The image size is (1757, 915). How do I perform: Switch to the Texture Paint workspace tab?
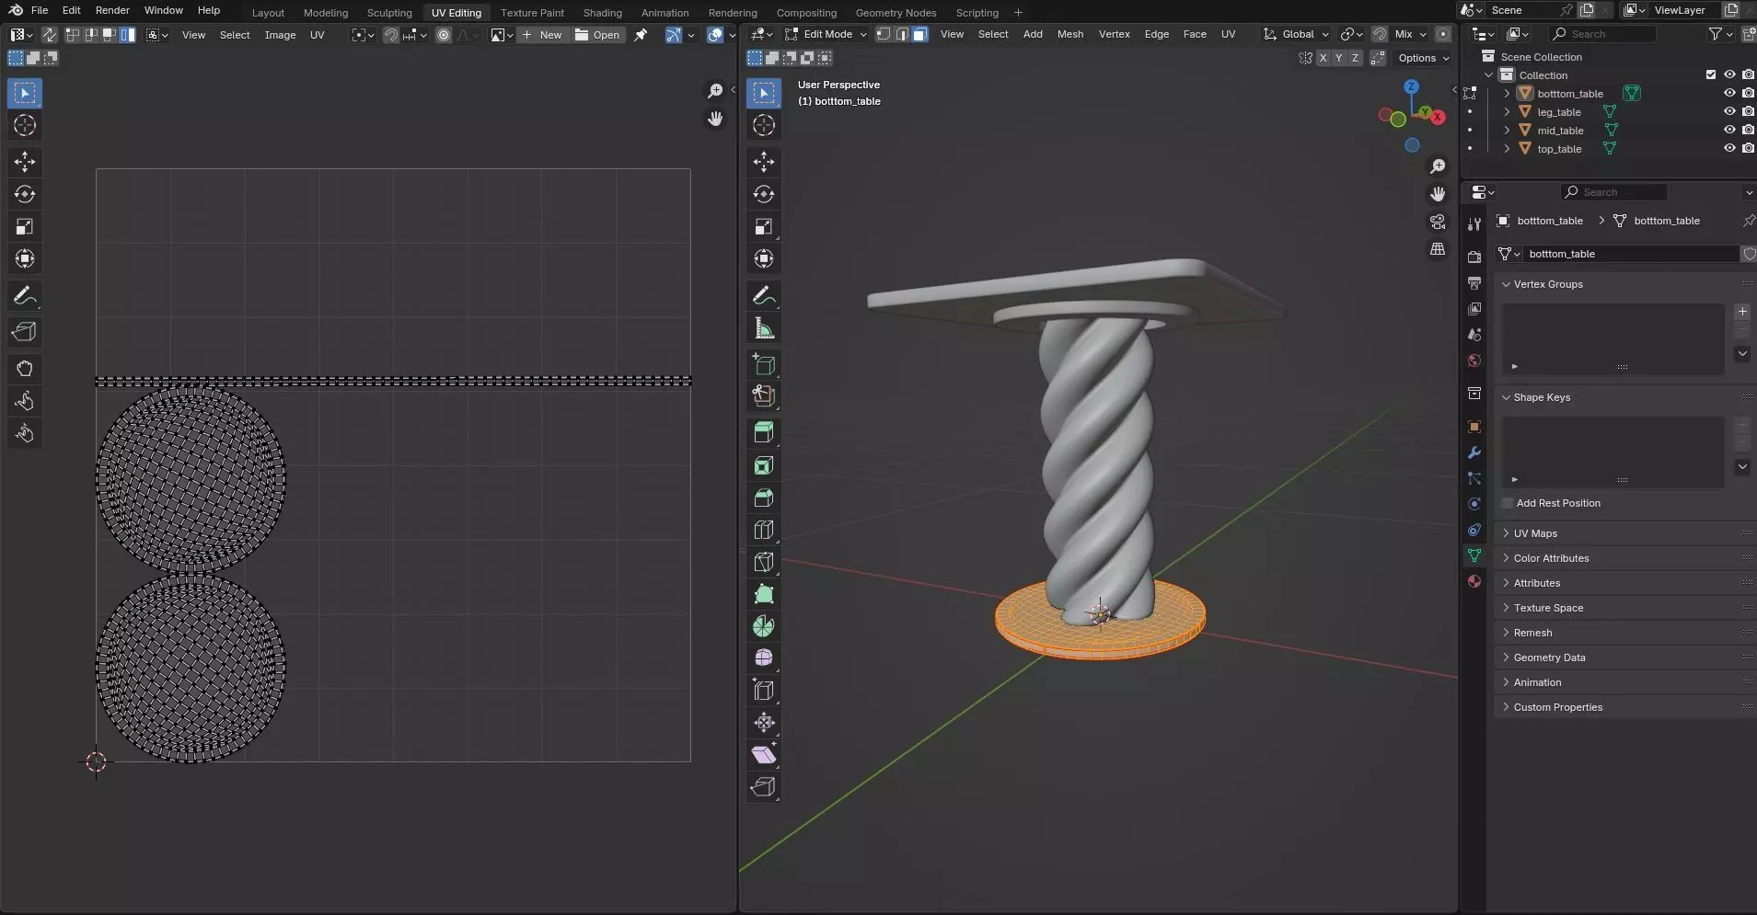click(x=532, y=13)
